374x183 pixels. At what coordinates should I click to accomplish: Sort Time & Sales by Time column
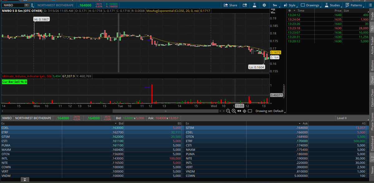pos(301,11)
